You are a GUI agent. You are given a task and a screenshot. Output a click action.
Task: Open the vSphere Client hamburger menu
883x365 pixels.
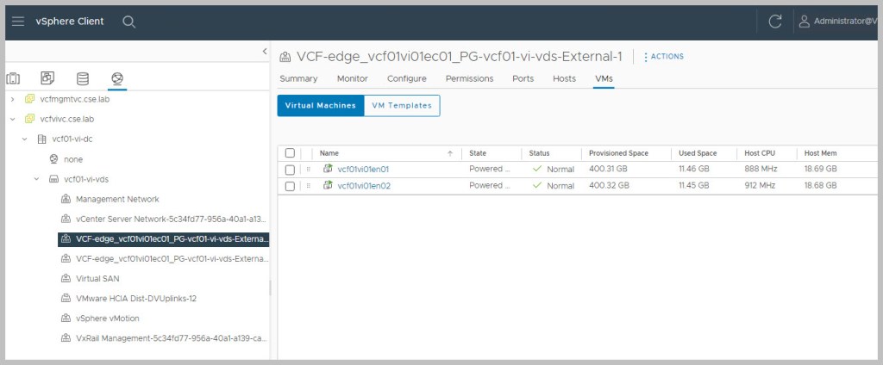(x=18, y=22)
